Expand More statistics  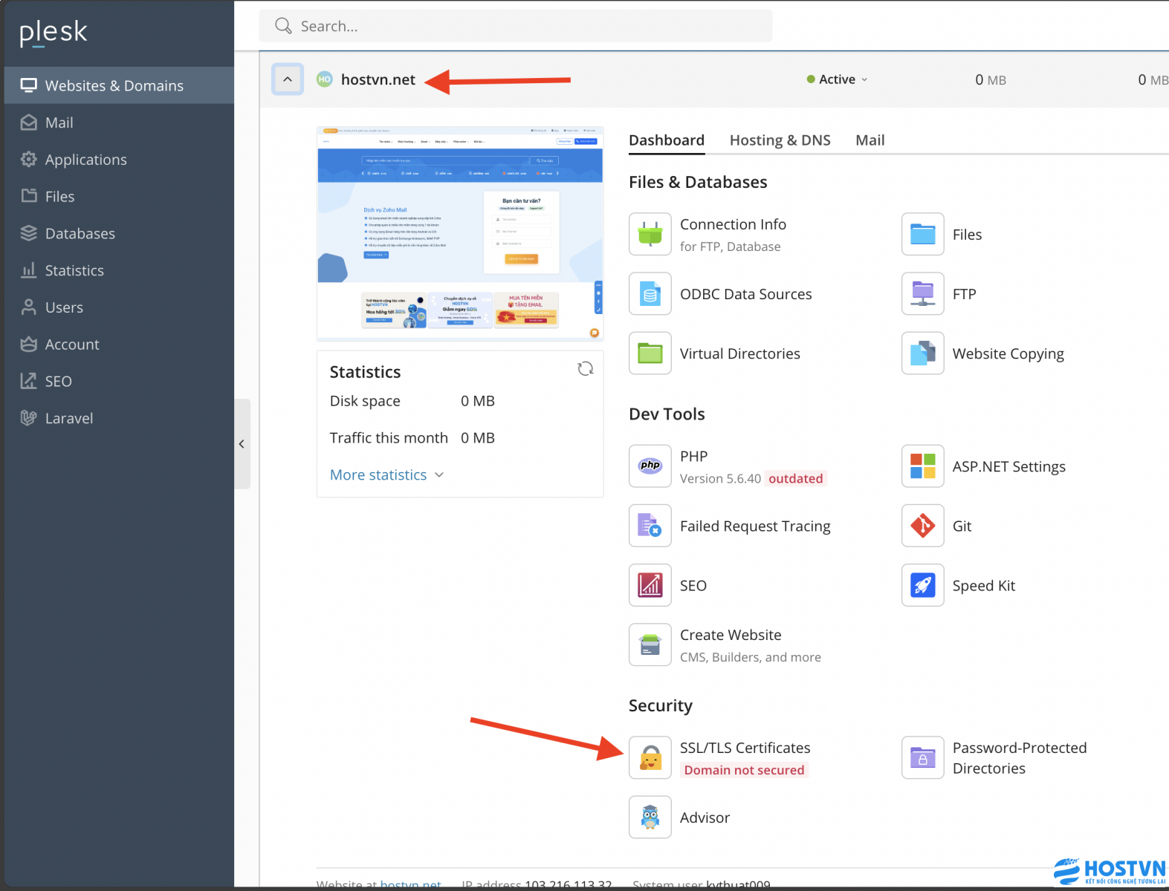(x=386, y=474)
